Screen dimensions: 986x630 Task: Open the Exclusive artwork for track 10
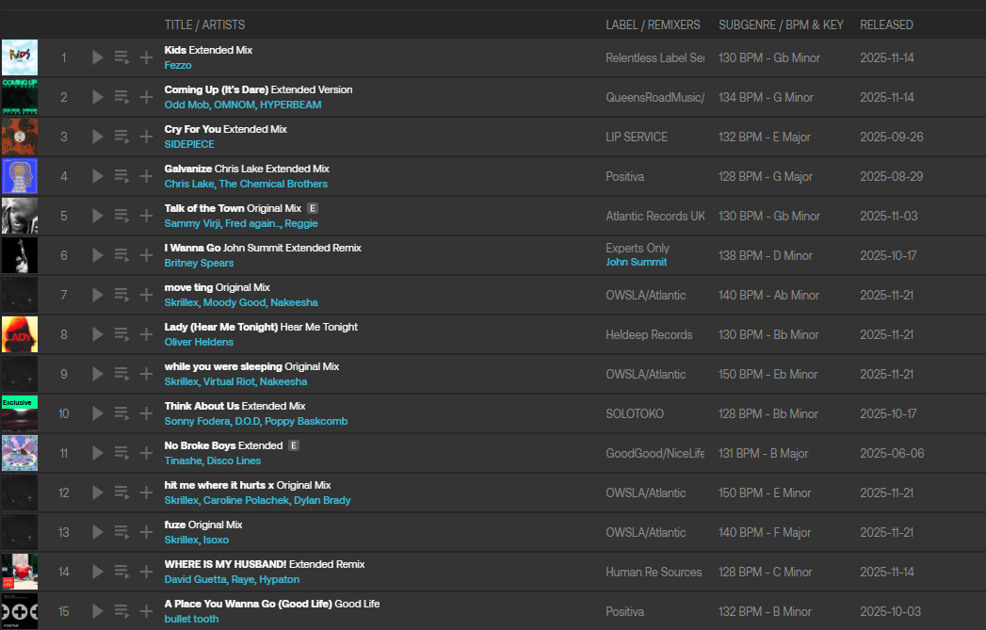[x=20, y=413]
